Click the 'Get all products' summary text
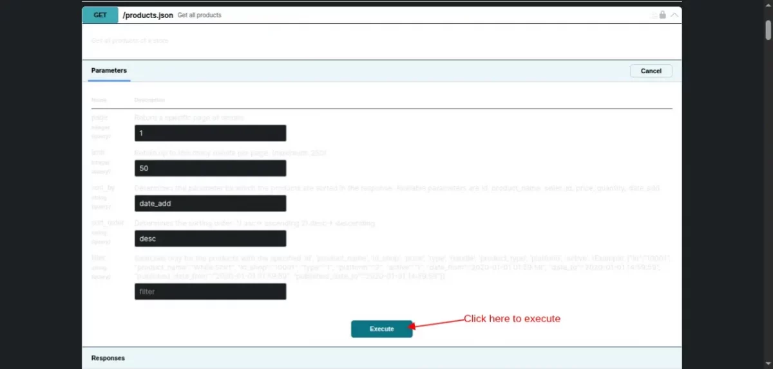 click(200, 15)
